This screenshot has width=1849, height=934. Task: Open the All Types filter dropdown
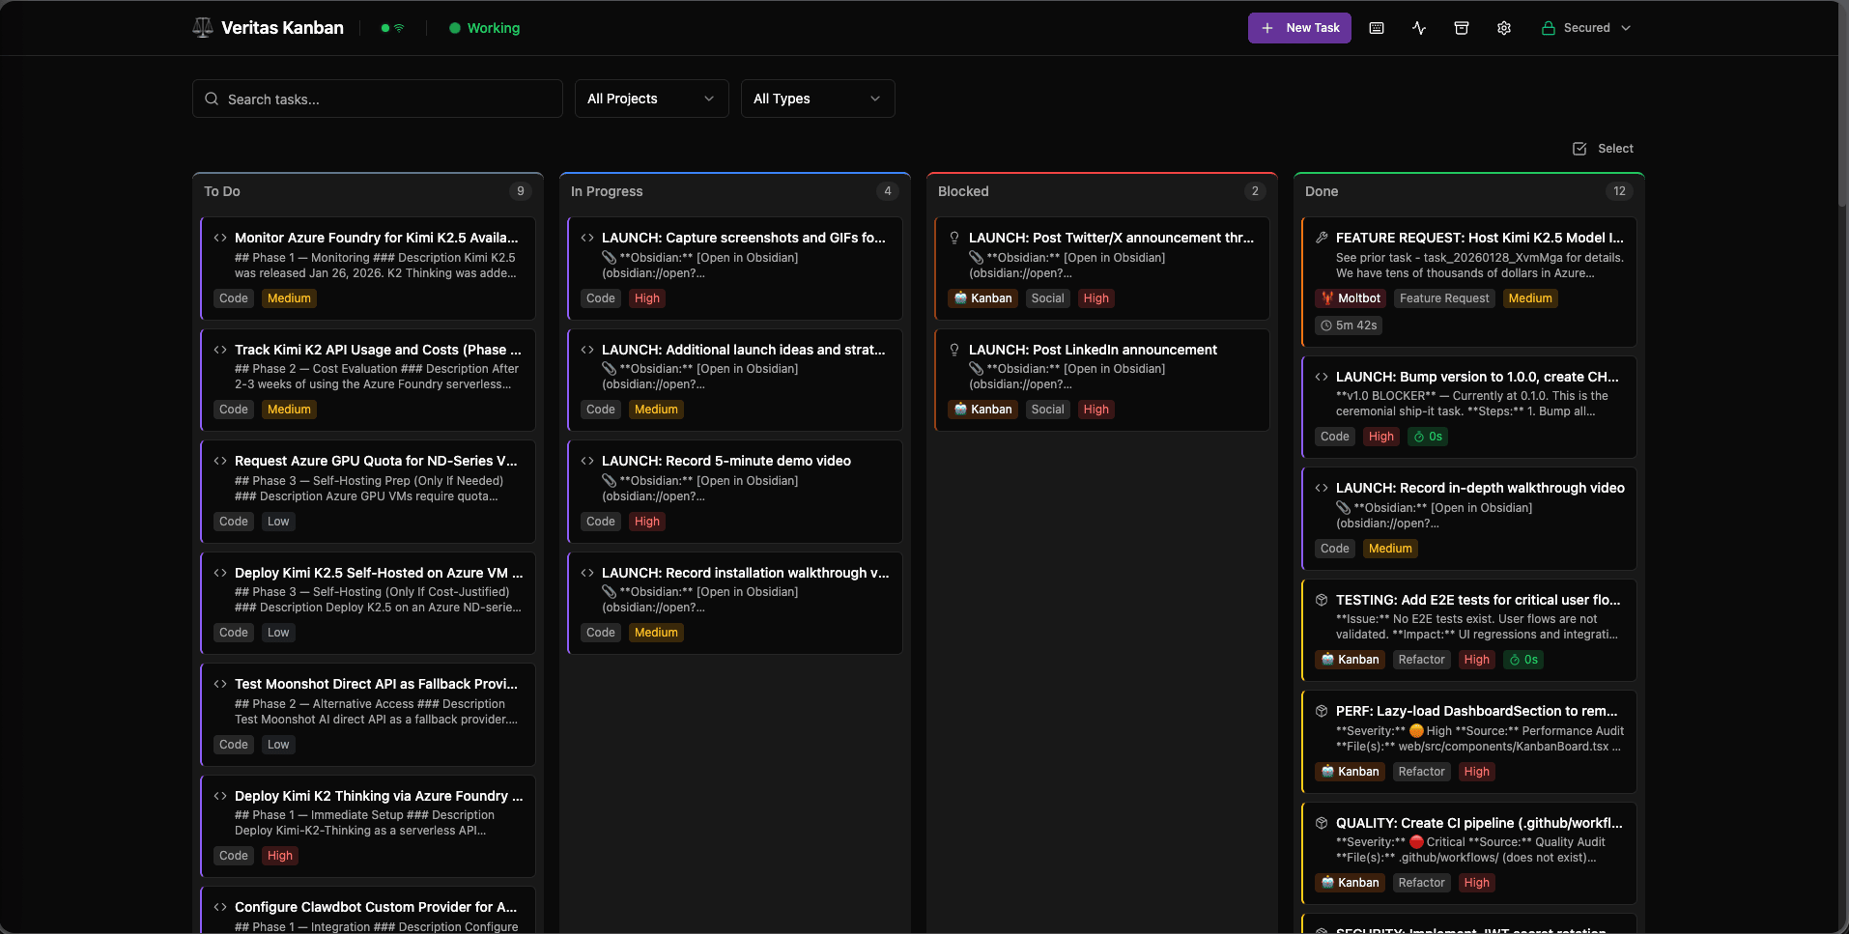click(x=817, y=99)
